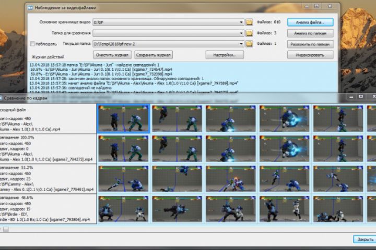Expand the Основное хранилище видео dropdown

pyautogui.click(x=241, y=22)
